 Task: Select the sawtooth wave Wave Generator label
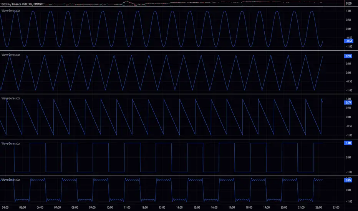pyautogui.click(x=11, y=99)
